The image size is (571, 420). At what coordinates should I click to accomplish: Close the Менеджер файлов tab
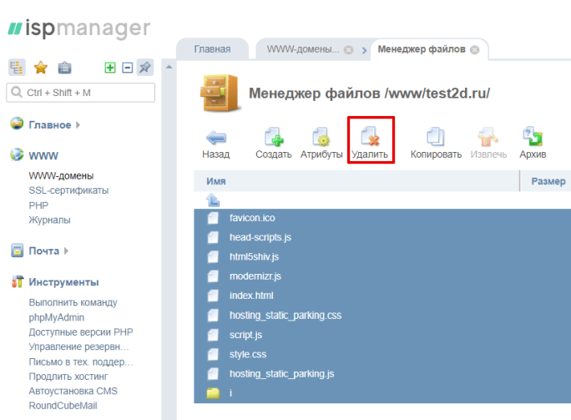(x=474, y=50)
